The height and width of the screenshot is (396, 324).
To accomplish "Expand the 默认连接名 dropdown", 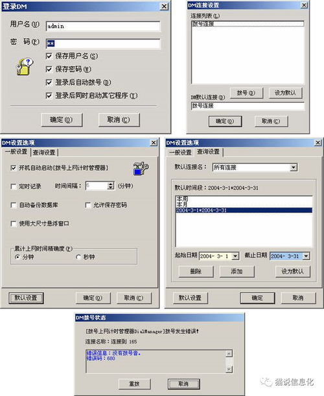I will click(x=294, y=167).
